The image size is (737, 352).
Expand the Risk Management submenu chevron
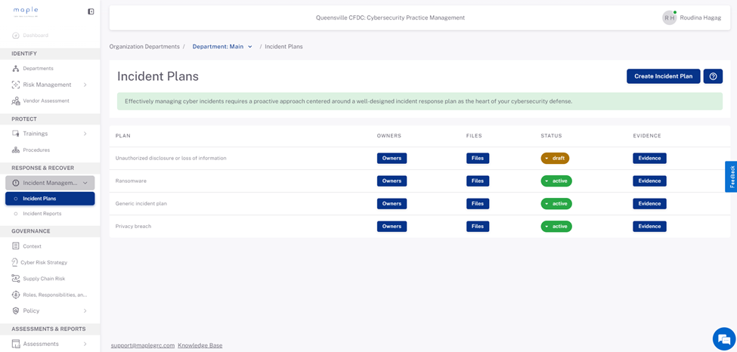85,85
